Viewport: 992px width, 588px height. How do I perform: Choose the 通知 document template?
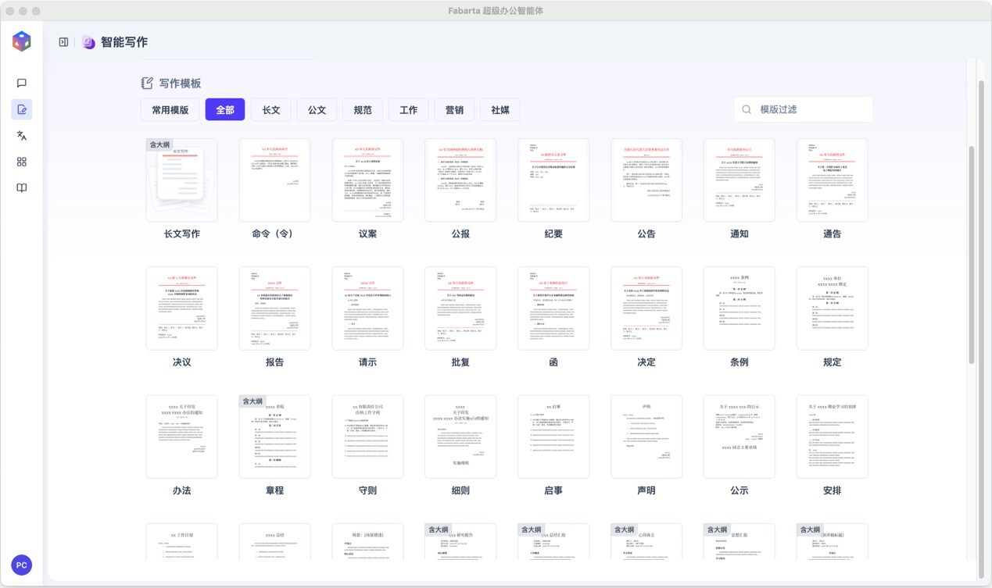point(739,180)
